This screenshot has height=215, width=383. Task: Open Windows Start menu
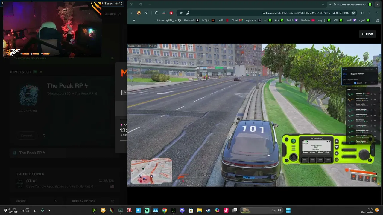coord(288,210)
